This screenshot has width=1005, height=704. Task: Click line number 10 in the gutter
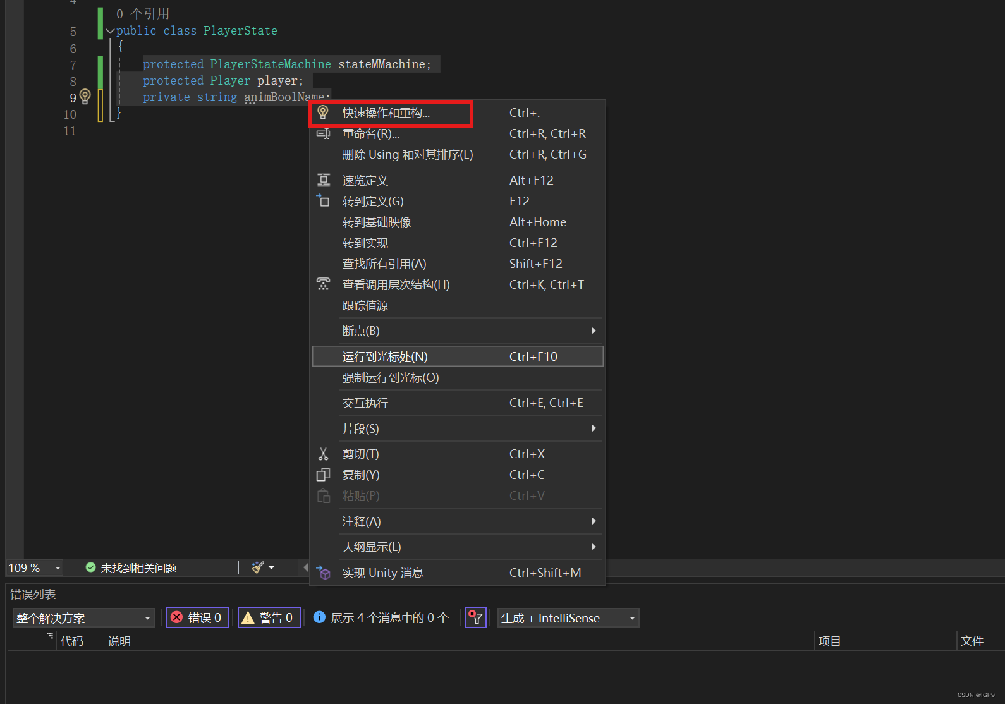(70, 114)
